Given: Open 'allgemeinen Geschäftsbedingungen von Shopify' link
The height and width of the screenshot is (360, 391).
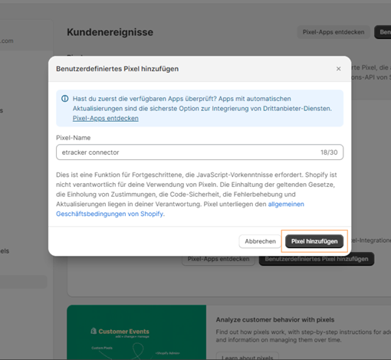Looking at the screenshot, I should coord(180,209).
